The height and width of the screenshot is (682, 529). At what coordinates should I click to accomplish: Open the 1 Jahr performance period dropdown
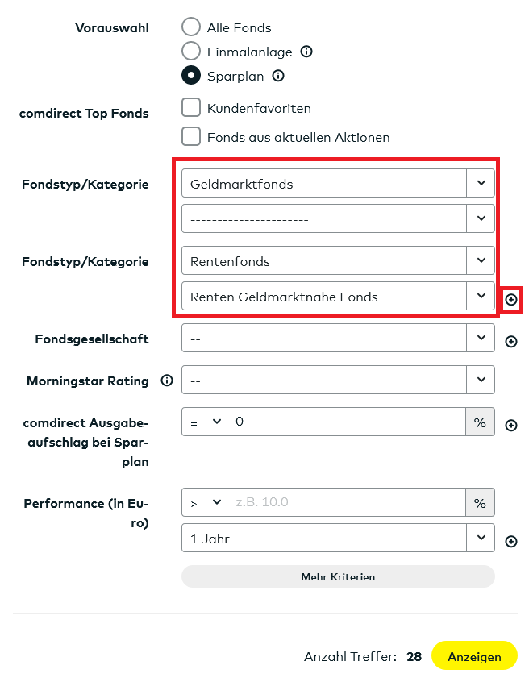click(338, 539)
